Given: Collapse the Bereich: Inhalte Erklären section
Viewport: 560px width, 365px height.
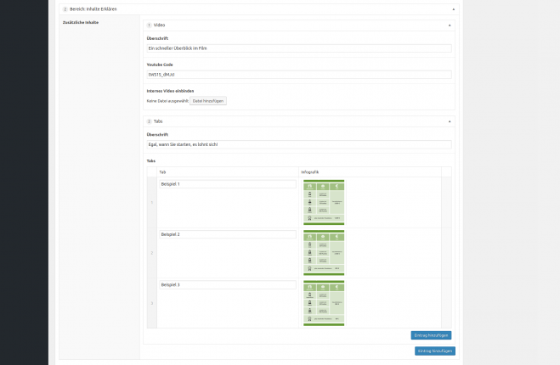Looking at the screenshot, I should [x=453, y=8].
